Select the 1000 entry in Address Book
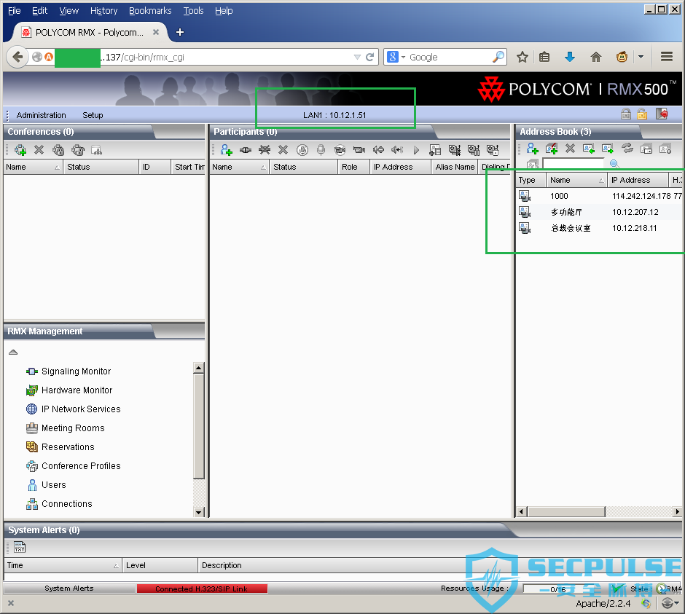The width and height of the screenshot is (685, 614). point(600,196)
